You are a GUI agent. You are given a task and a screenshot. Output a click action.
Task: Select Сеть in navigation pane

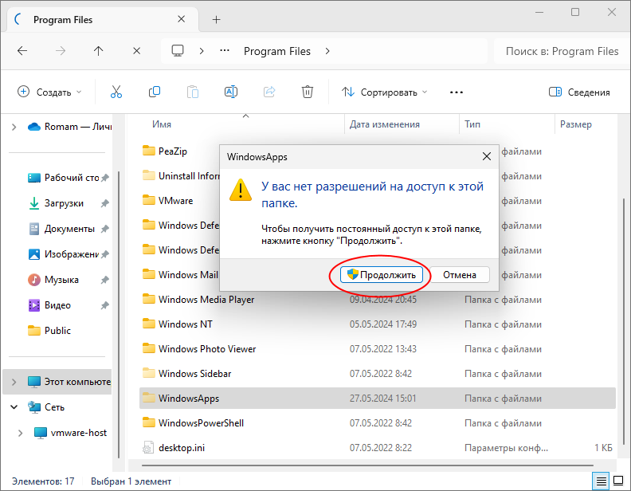click(46, 407)
